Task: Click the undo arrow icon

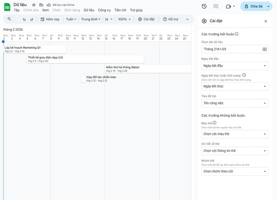Action: 24,19
